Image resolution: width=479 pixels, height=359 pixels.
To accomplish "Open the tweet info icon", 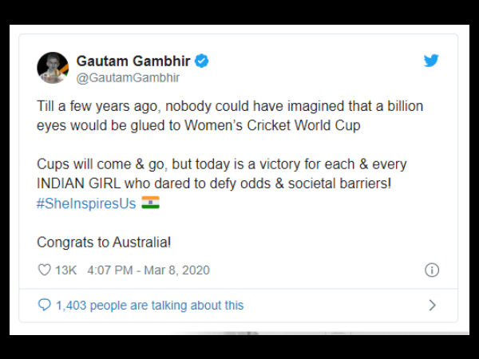I will coord(432,270).
